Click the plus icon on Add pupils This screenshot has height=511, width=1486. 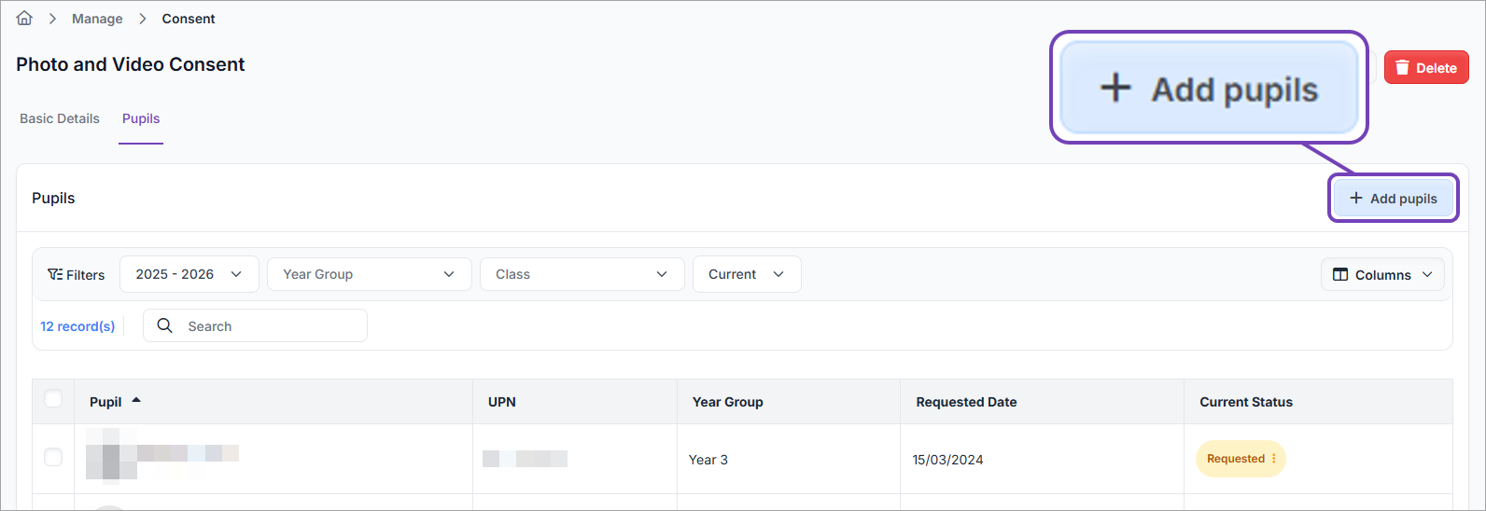pos(1356,199)
